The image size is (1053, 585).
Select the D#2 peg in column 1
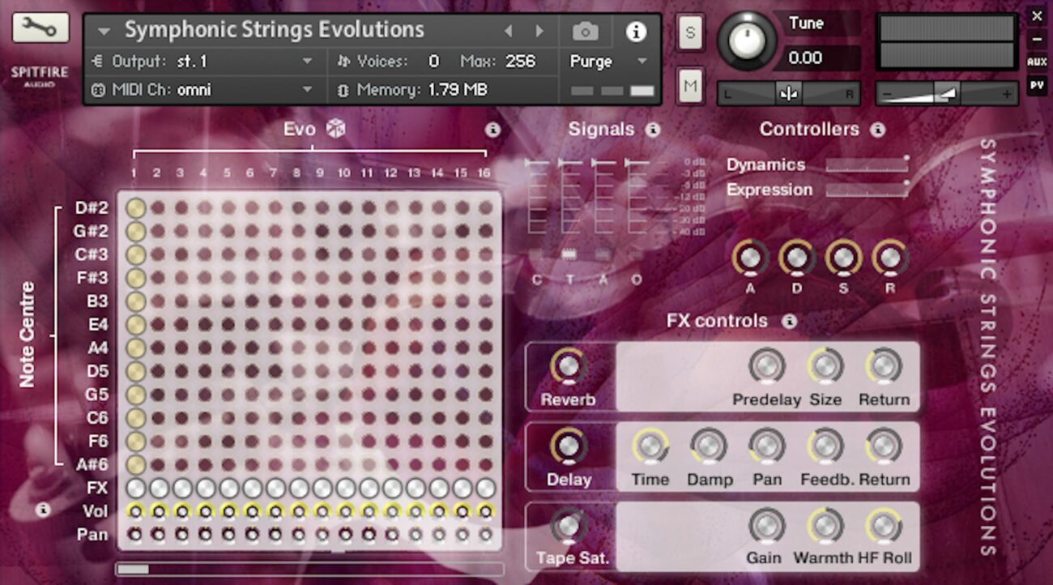point(136,208)
